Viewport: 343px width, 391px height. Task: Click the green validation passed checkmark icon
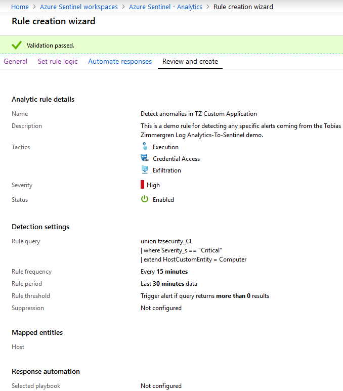tap(16, 46)
